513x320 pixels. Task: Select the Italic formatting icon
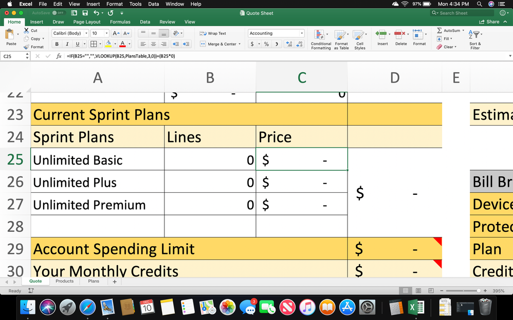(67, 45)
